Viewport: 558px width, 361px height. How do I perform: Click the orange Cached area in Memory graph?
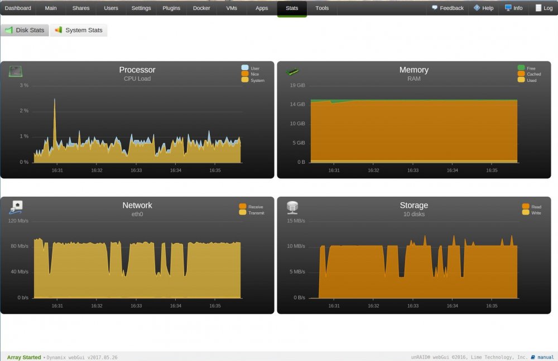[414, 131]
